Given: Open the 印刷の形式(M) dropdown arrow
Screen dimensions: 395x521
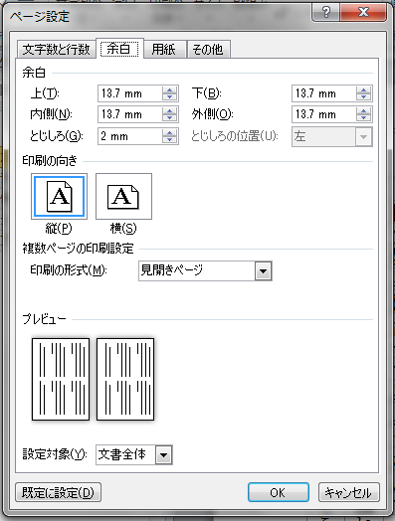Looking at the screenshot, I should pyautogui.click(x=264, y=271).
